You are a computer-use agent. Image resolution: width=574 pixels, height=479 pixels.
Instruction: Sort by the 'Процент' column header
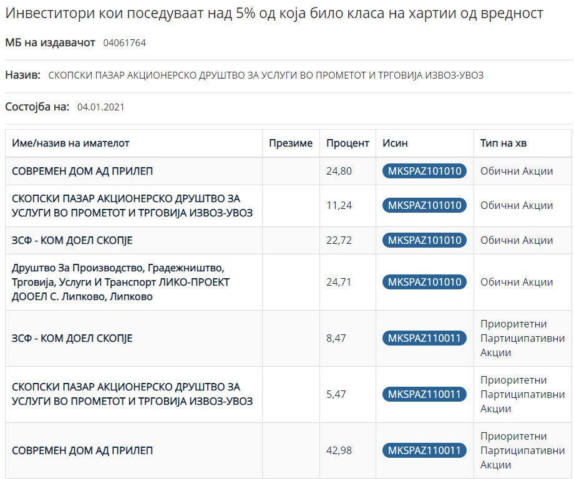pos(348,143)
